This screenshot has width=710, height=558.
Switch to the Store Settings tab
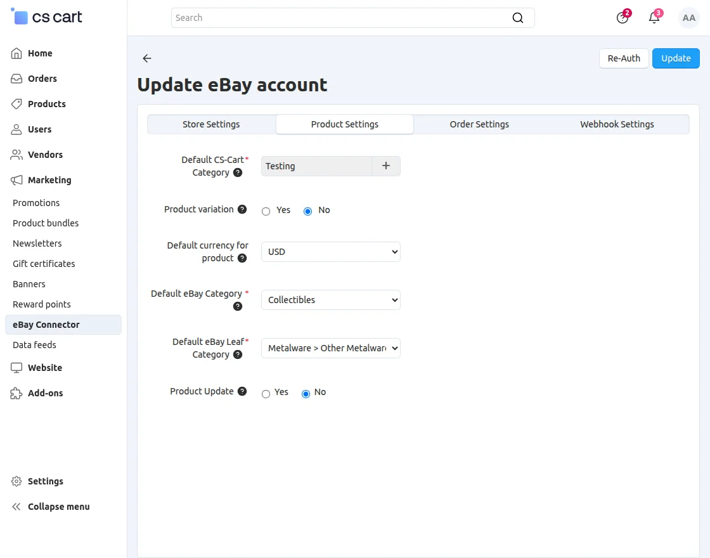click(x=211, y=124)
